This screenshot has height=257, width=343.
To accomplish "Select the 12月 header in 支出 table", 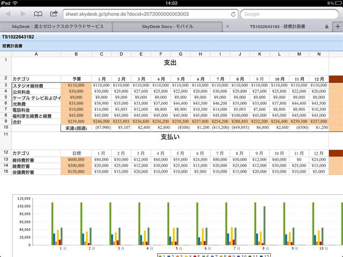I will click(319, 79).
